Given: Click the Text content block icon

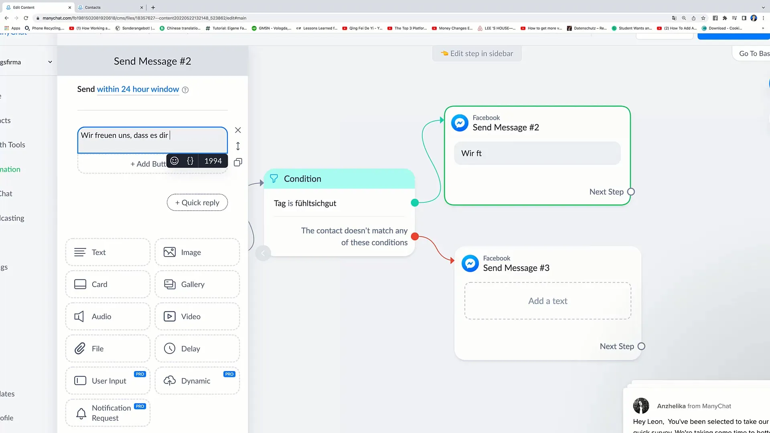Looking at the screenshot, I should [80, 252].
